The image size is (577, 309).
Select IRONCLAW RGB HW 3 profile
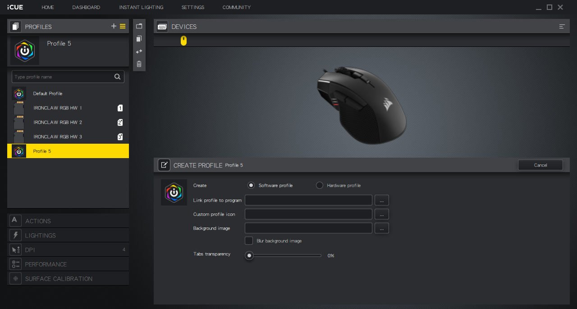pyautogui.click(x=68, y=137)
